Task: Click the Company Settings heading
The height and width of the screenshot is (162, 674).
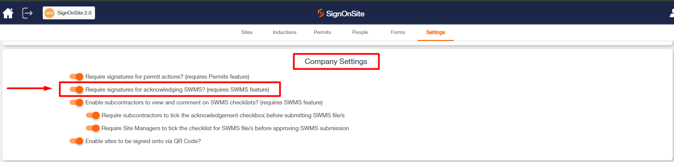Action: pos(336,61)
